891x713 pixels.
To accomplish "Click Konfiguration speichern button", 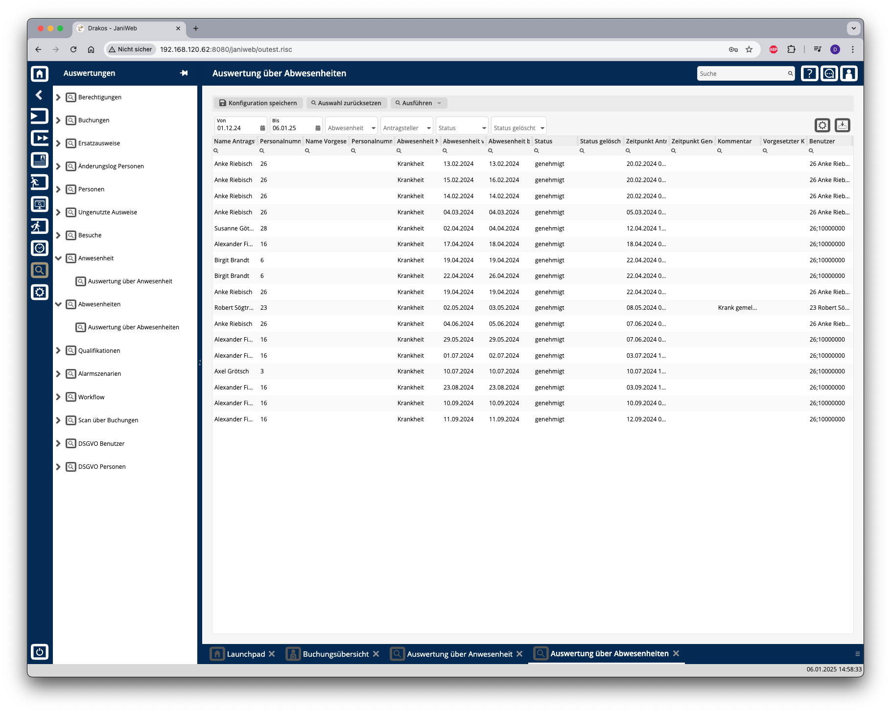I will (258, 103).
